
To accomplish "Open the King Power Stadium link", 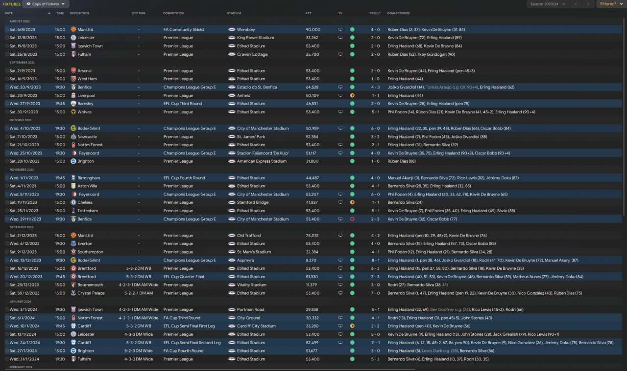I will (255, 38).
